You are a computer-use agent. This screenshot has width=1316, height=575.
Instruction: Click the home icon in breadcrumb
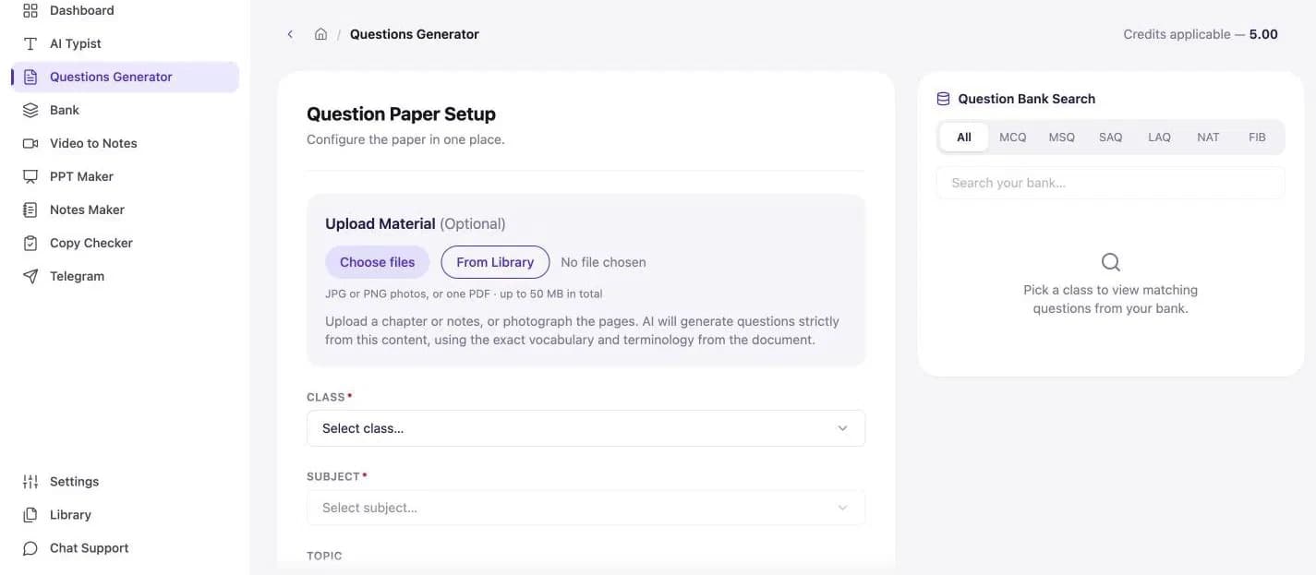pyautogui.click(x=320, y=34)
